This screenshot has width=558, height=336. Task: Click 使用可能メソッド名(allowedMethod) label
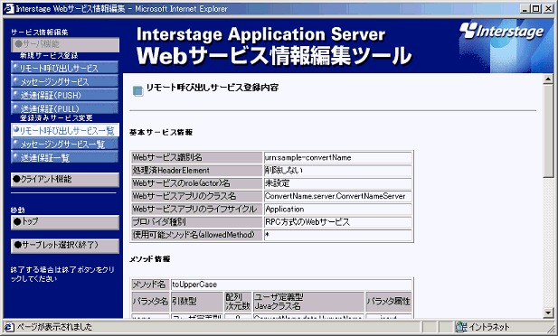197,235
